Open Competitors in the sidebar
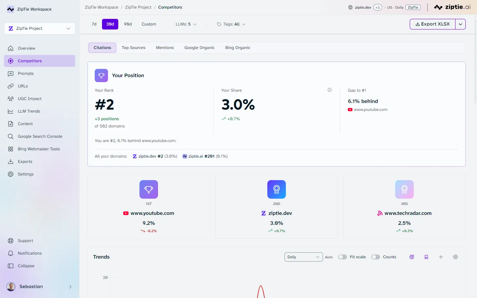Viewport: 477px width, 298px height. pyautogui.click(x=39, y=61)
